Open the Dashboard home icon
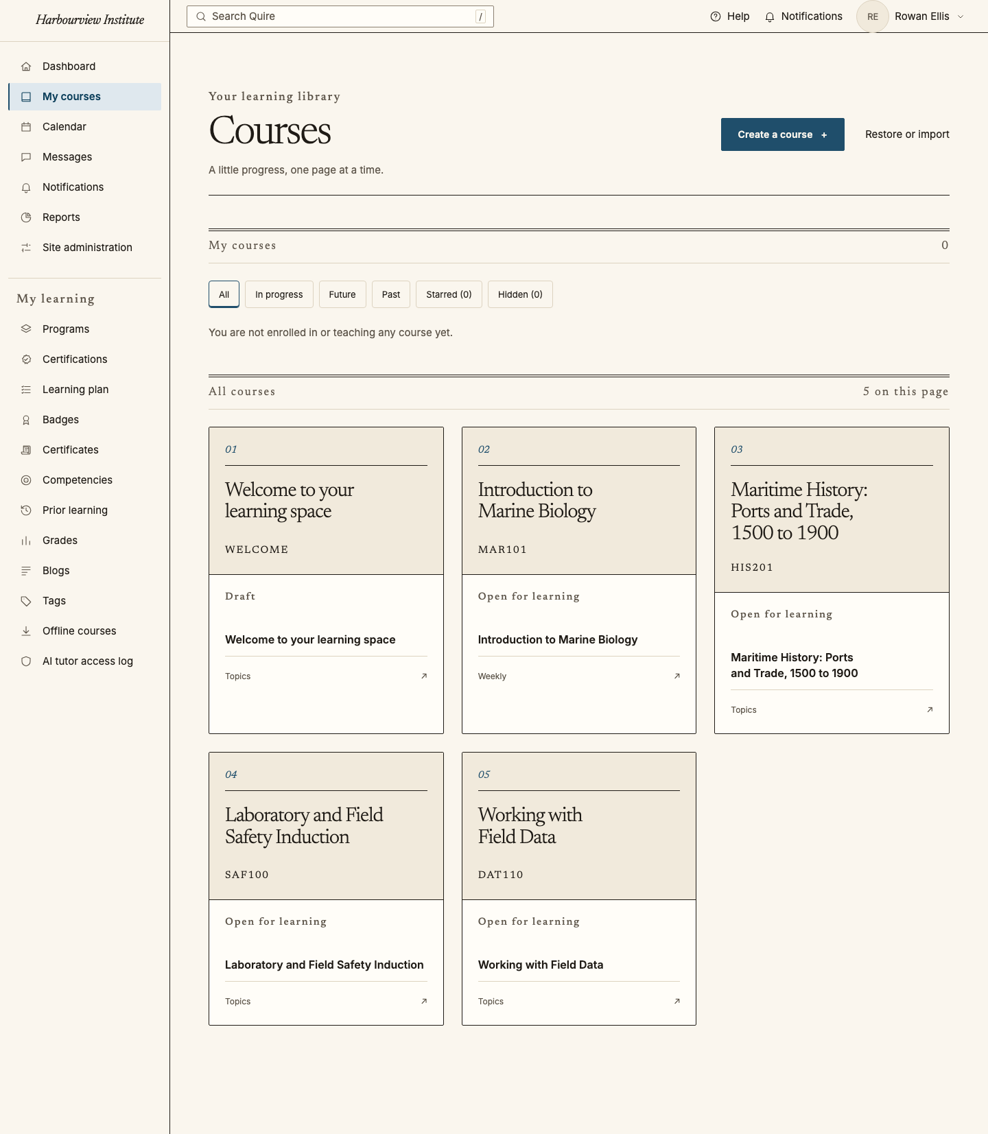988x1134 pixels. point(26,67)
